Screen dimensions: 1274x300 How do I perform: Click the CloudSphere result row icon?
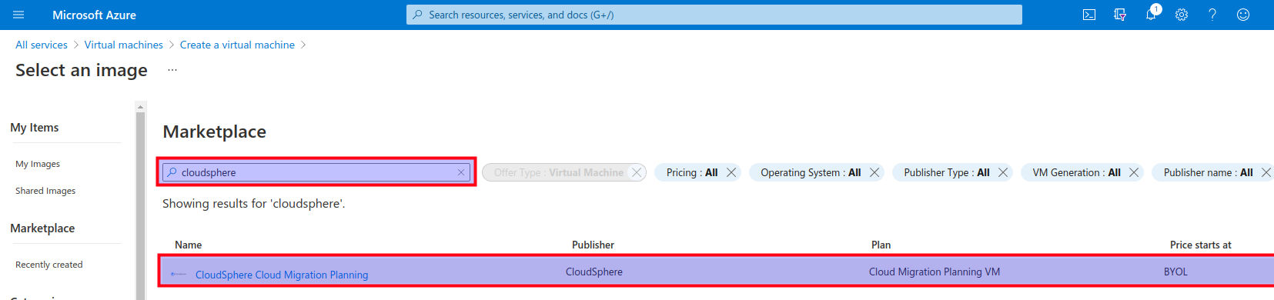(x=179, y=274)
